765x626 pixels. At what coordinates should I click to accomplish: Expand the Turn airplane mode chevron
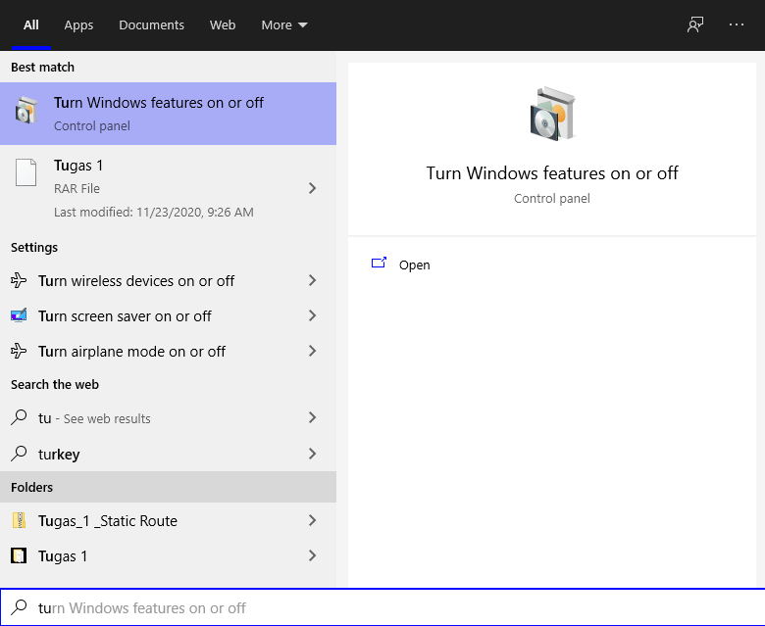pyautogui.click(x=312, y=351)
